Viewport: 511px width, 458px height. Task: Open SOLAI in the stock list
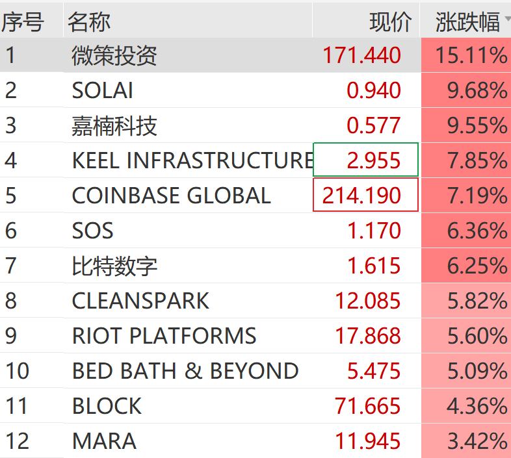coord(103,90)
